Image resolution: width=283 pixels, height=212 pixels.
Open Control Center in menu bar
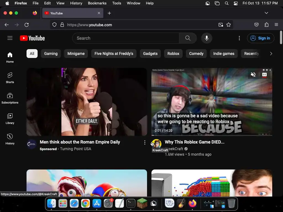[x=236, y=3]
